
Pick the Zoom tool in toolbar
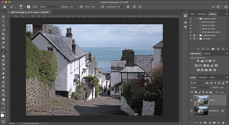(x=3, y=104)
